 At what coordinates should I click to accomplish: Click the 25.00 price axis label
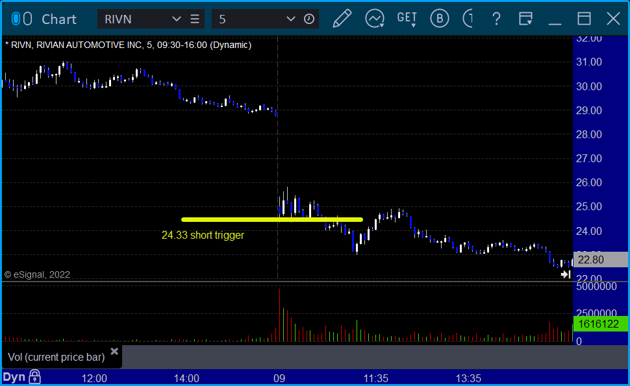(589, 207)
